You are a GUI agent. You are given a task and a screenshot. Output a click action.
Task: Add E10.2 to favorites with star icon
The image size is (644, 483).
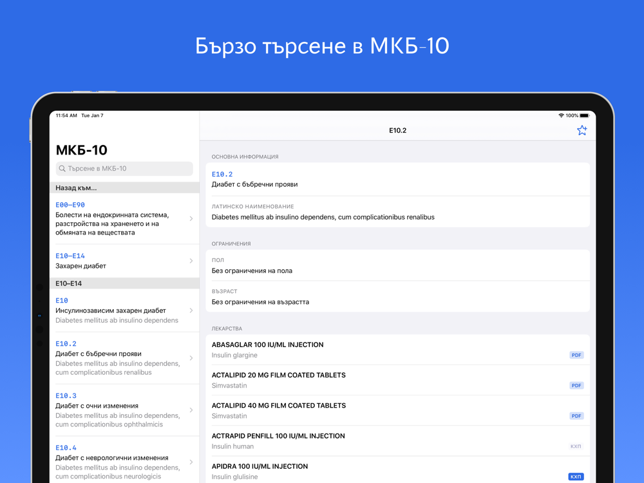coord(582,131)
